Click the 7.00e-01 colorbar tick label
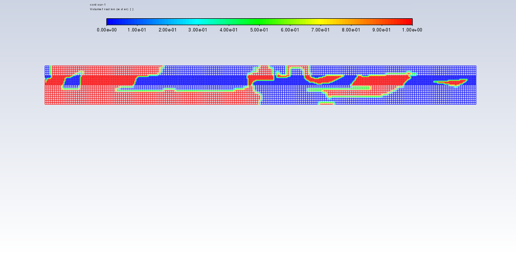The image size is (516, 255). [x=320, y=30]
